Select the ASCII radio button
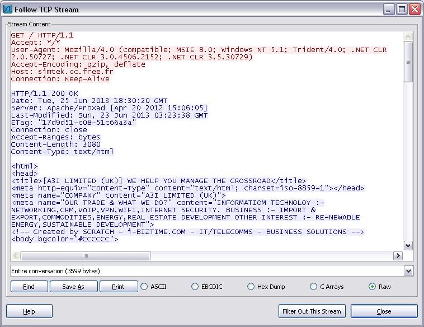Image resolution: width=424 pixels, height=327 pixels. (154, 287)
